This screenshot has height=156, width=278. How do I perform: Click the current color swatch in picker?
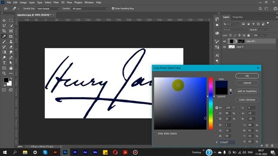(x=221, y=91)
